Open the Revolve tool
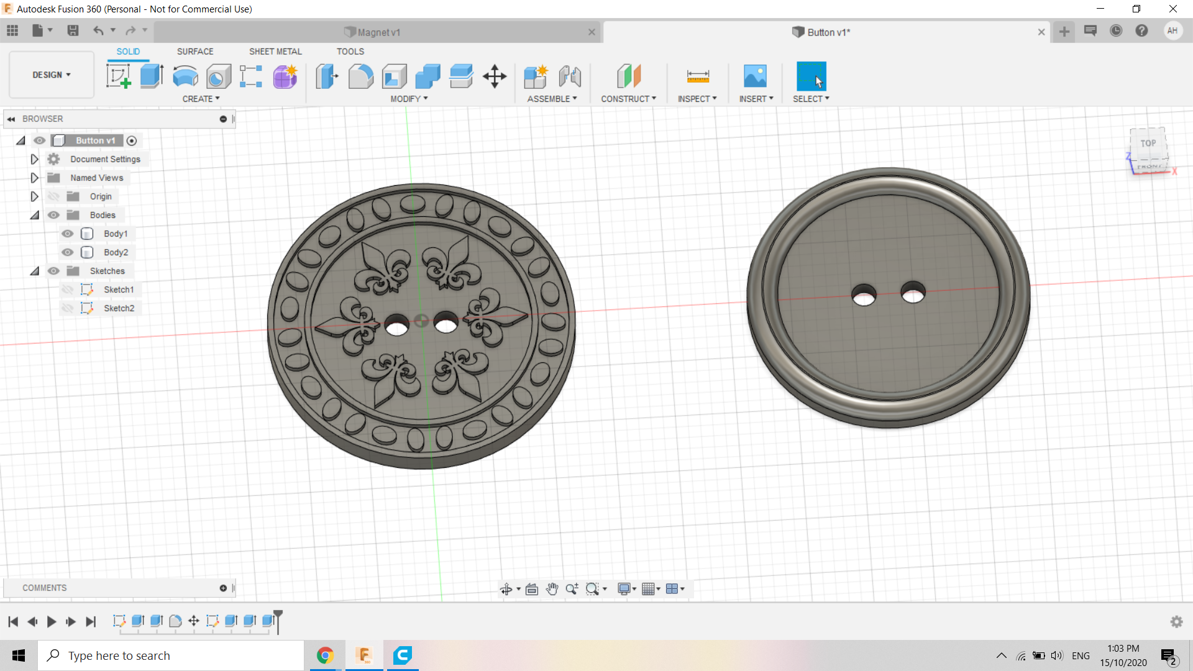This screenshot has width=1193, height=671. click(185, 75)
